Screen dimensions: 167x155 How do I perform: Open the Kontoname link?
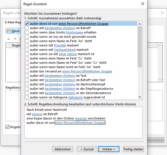tap(74, 32)
